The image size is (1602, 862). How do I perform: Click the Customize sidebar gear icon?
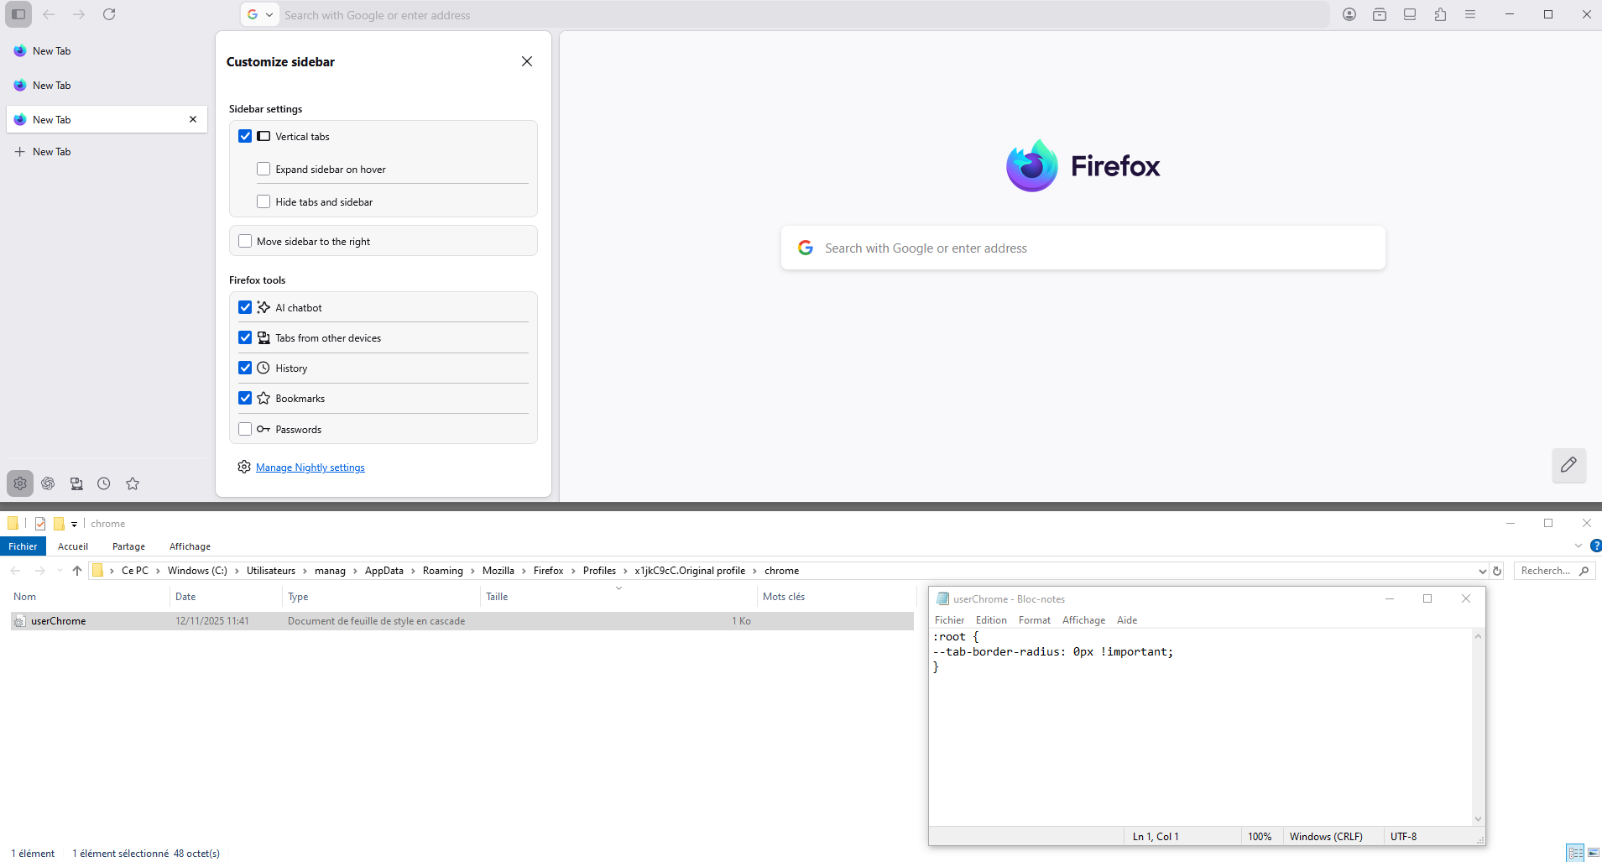point(20,483)
